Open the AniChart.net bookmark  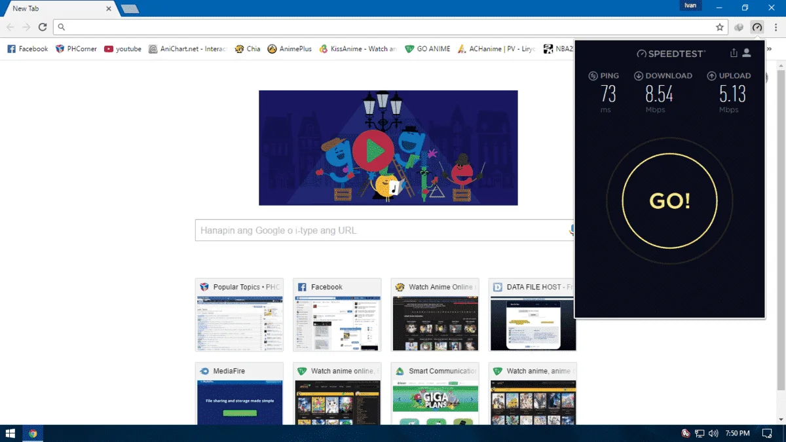[187, 48]
